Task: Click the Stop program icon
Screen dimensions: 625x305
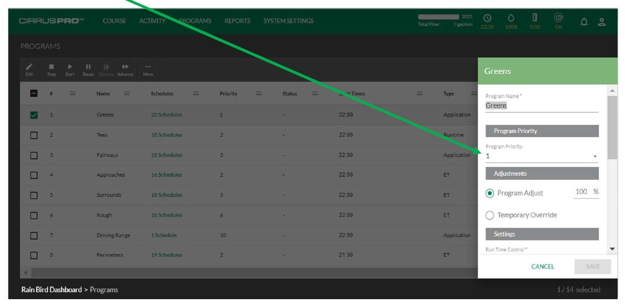Action: point(51,67)
